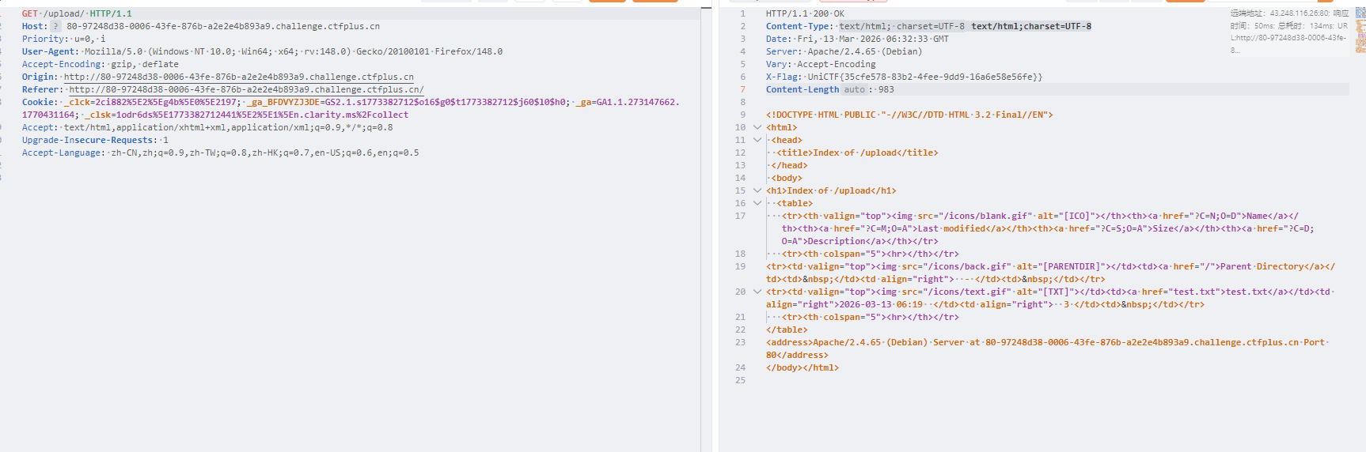Click the question mark badge beside Host
The height and width of the screenshot is (452, 1366).
point(55,26)
